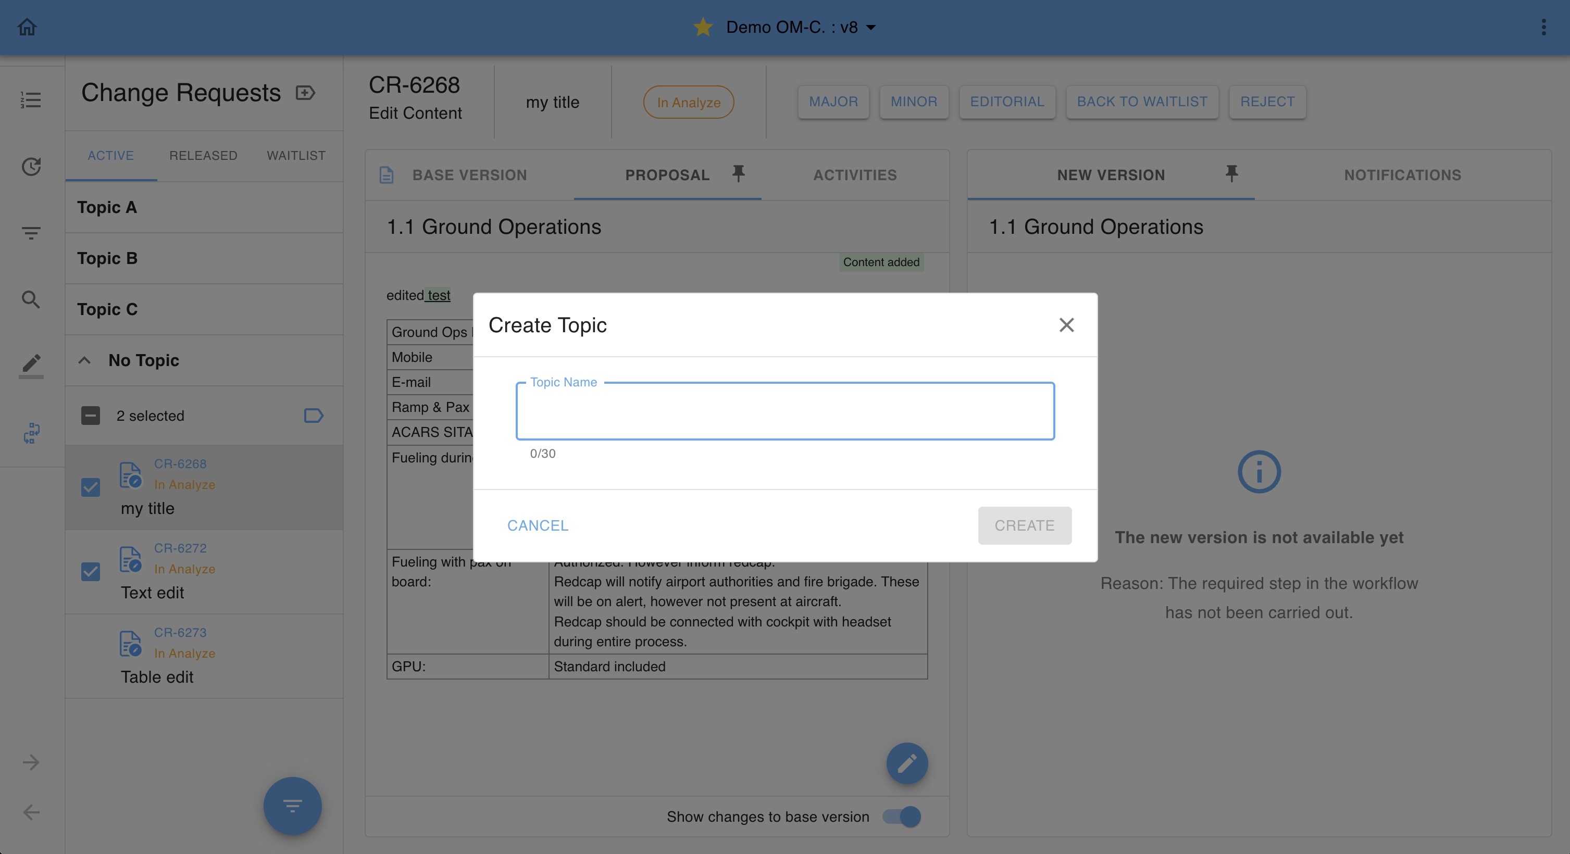Uncheck the CR-6268 my title checkbox
Viewport: 1570px width, 854px height.
pyautogui.click(x=90, y=487)
